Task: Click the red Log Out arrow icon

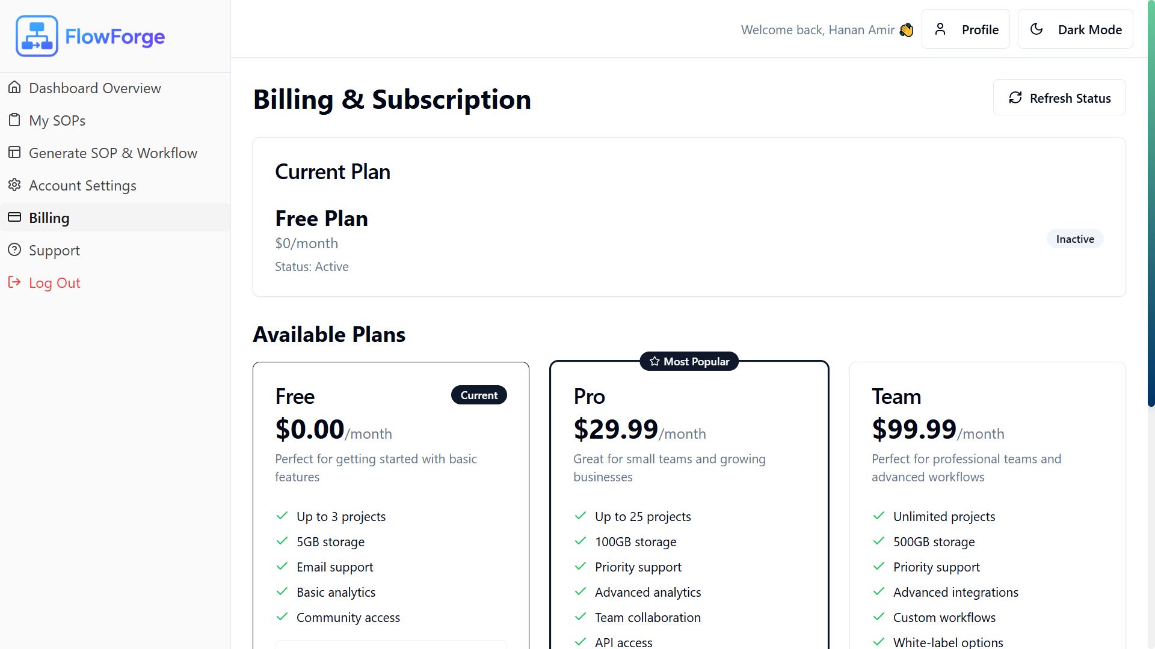Action: (14, 282)
